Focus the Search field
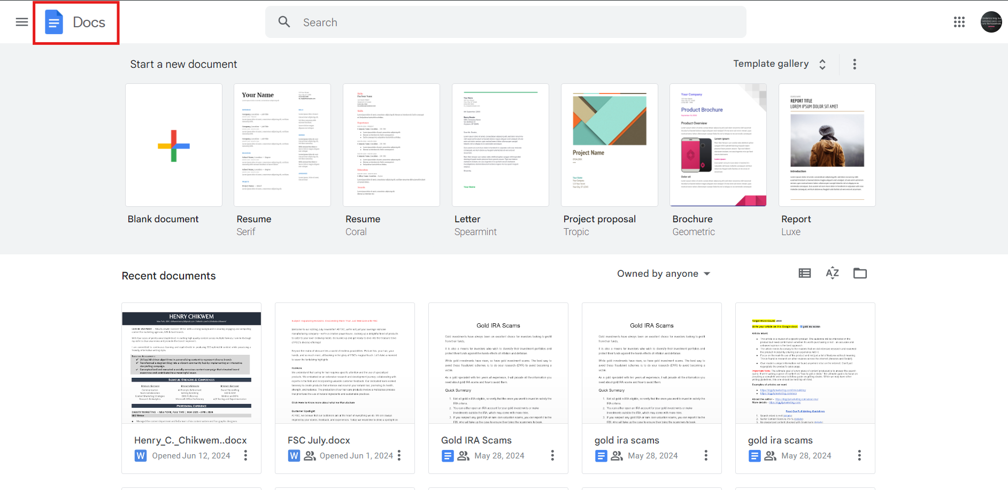The image size is (1008, 490). pos(506,22)
